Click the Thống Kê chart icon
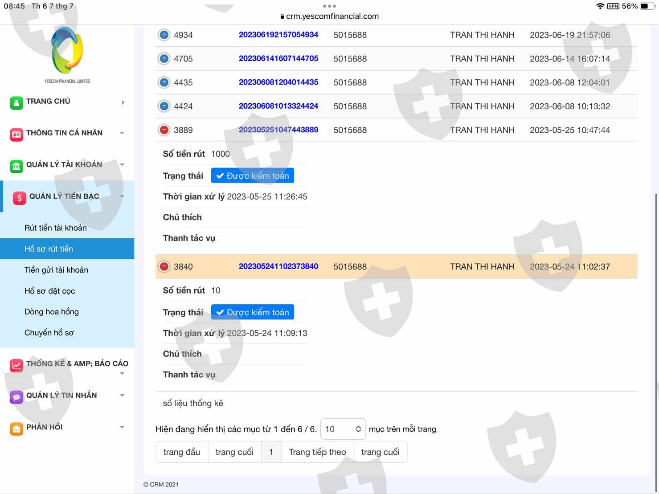Image resolution: width=659 pixels, height=494 pixels. pyautogui.click(x=16, y=365)
